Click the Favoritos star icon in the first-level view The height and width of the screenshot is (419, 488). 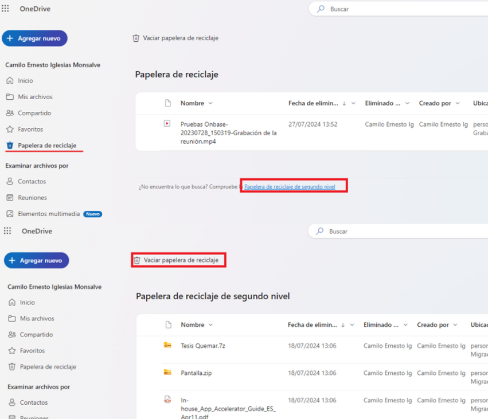pos(10,129)
